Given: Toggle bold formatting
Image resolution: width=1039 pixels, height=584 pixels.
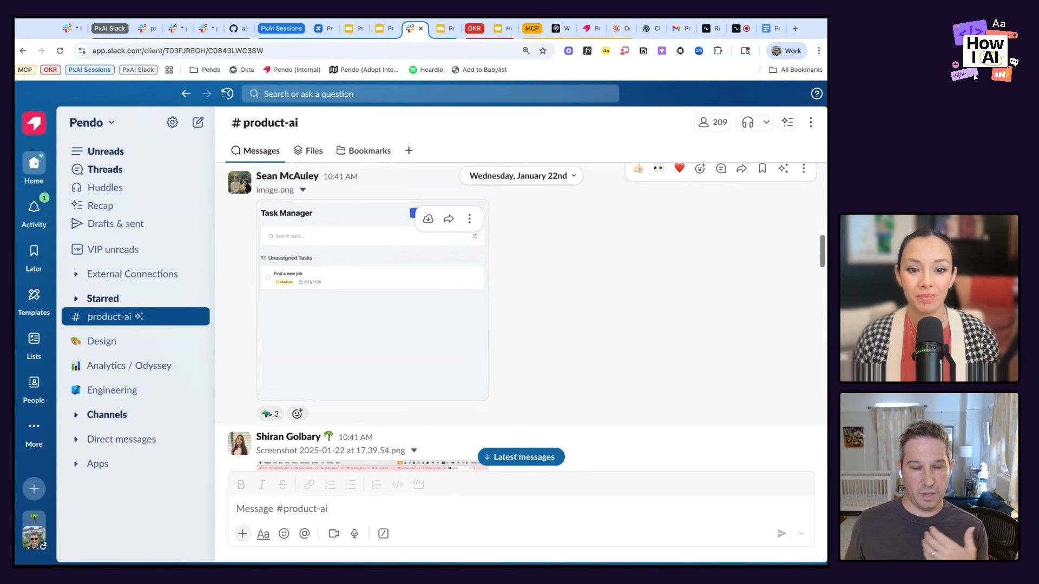Looking at the screenshot, I should coord(241,485).
